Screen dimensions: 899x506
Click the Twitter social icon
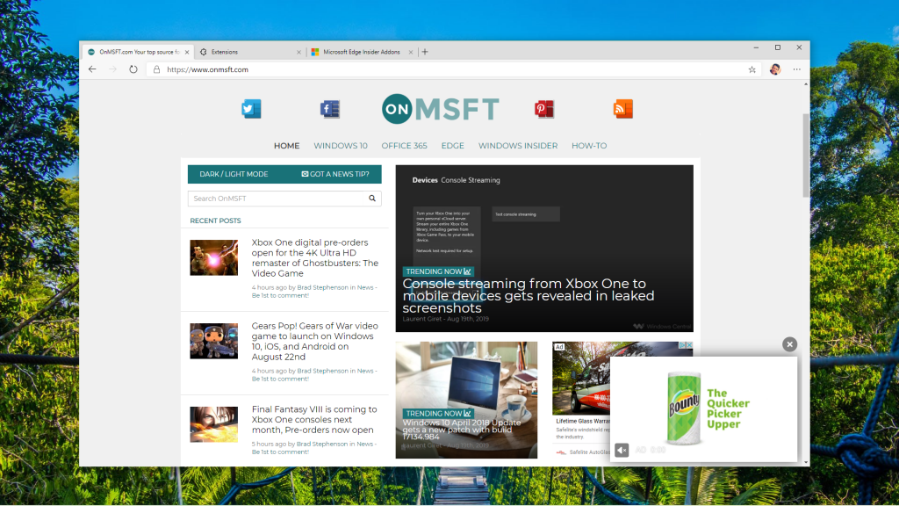[251, 109]
